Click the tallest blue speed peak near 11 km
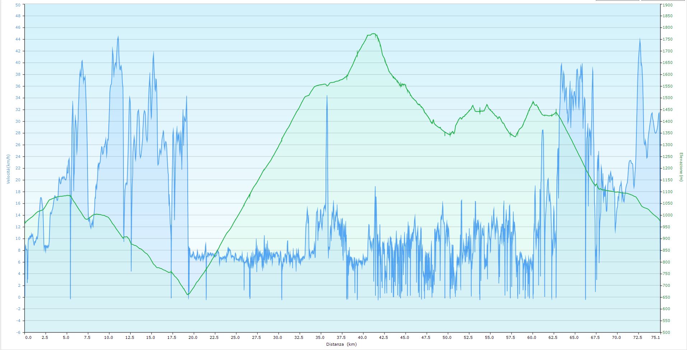Viewport: 687px width, 350px height. pos(118,37)
